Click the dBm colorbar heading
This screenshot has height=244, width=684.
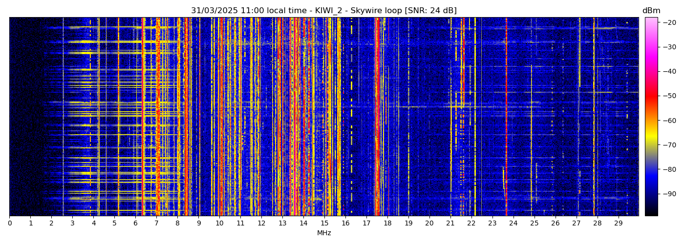(x=651, y=11)
